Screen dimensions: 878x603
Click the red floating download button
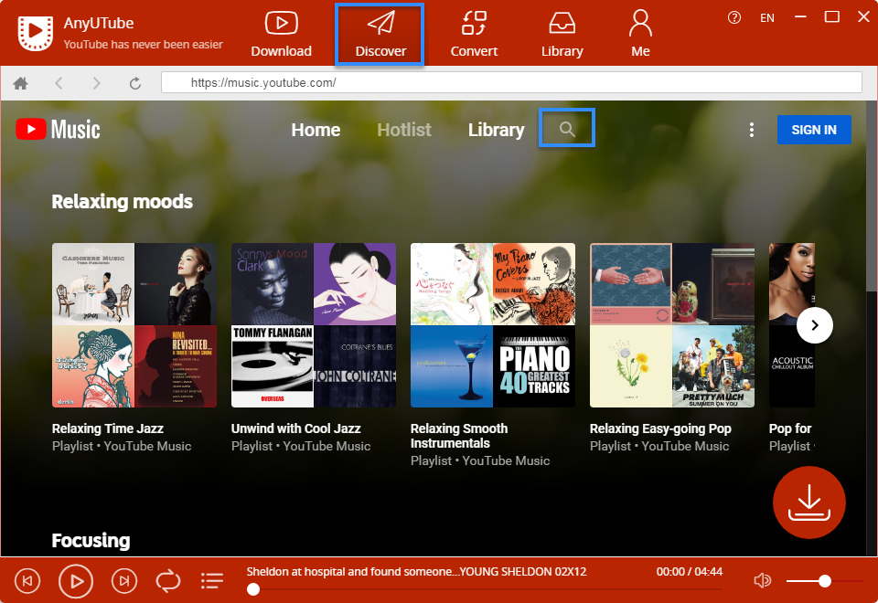(x=808, y=502)
